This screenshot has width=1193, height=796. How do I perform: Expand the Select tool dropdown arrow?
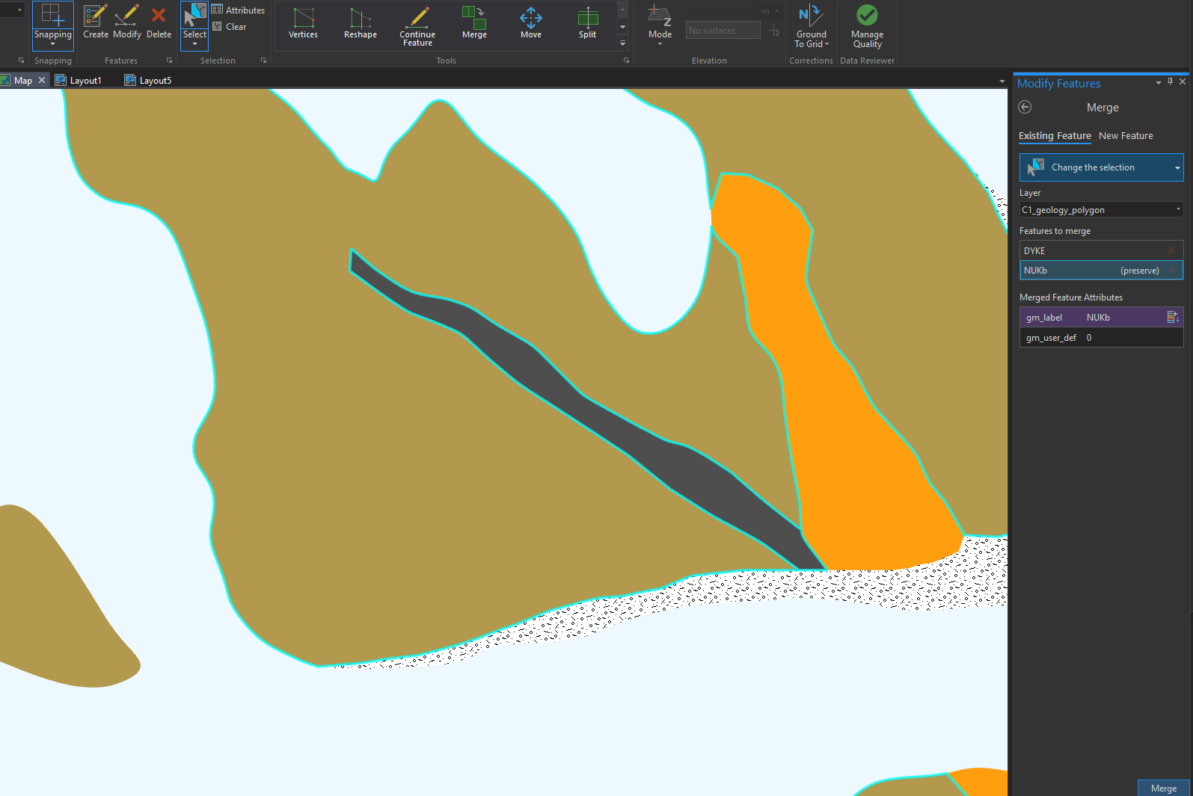[194, 44]
